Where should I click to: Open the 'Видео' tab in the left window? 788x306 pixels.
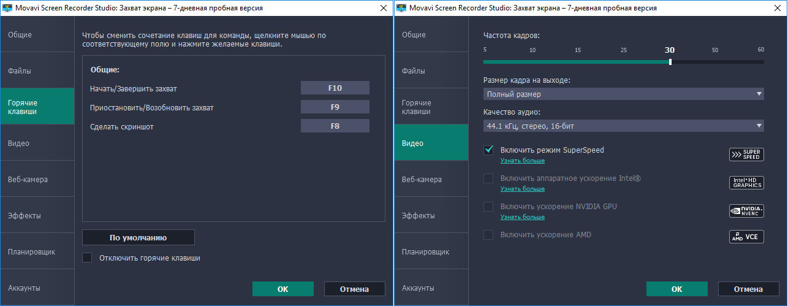click(x=37, y=143)
